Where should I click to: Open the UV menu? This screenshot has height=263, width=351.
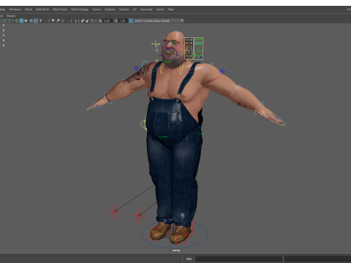click(135, 9)
